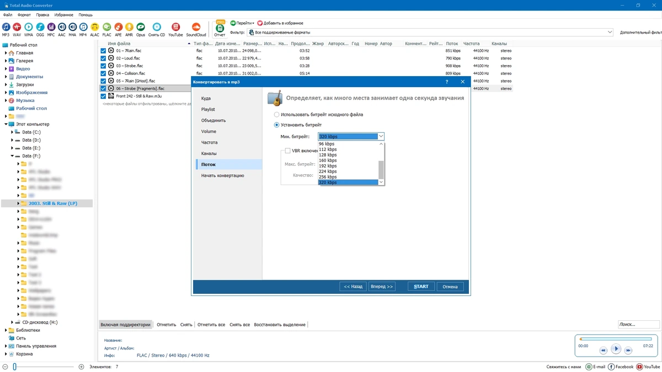Uncheck 01 – 7Rain.flac file
Screen dimensions: 662x372
click(x=103, y=51)
